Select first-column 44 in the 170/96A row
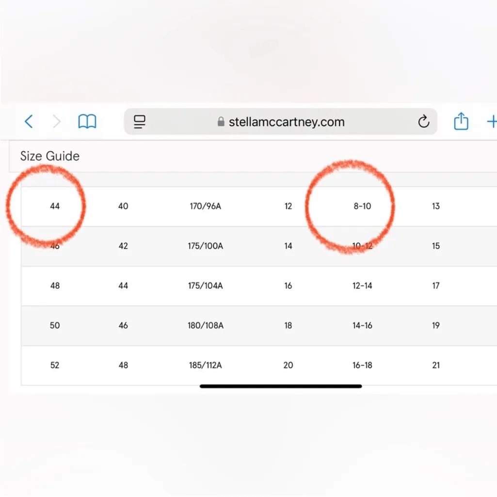497x497 pixels. click(x=55, y=207)
